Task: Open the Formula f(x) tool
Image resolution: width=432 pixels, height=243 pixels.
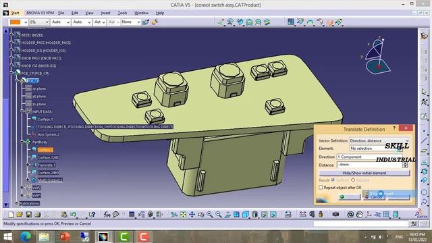Action: tap(107, 215)
